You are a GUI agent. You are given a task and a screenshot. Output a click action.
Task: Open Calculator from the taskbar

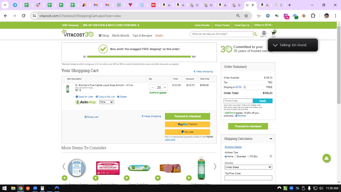[x=42, y=188]
